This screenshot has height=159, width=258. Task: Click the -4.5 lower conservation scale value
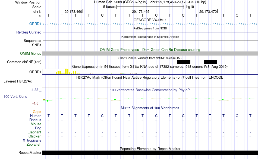click(x=35, y=103)
